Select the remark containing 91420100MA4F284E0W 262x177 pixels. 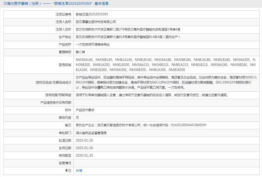[141, 125]
